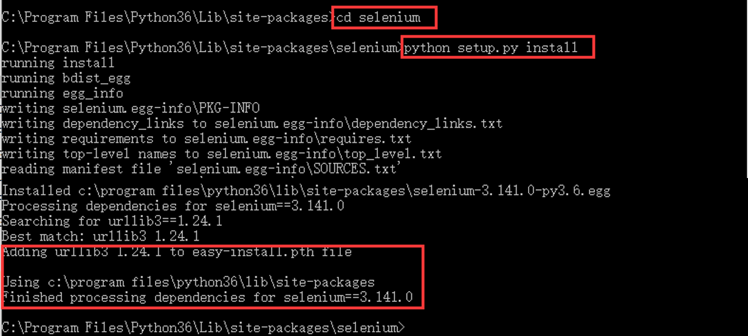Image resolution: width=748 pixels, height=336 pixels.
Task: Click the "Installed" selenium egg path line
Action: pos(306,191)
